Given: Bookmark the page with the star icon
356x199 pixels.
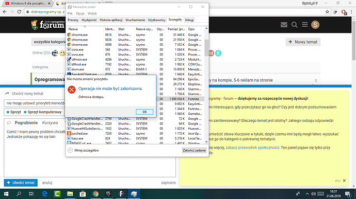Looking at the screenshot, I should click(x=327, y=12).
